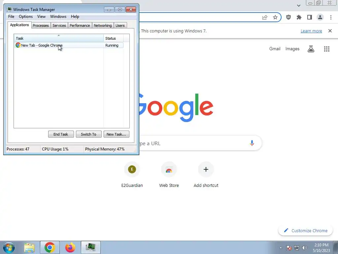Click the New Task... button
The height and width of the screenshot is (254, 338).
pos(117,134)
